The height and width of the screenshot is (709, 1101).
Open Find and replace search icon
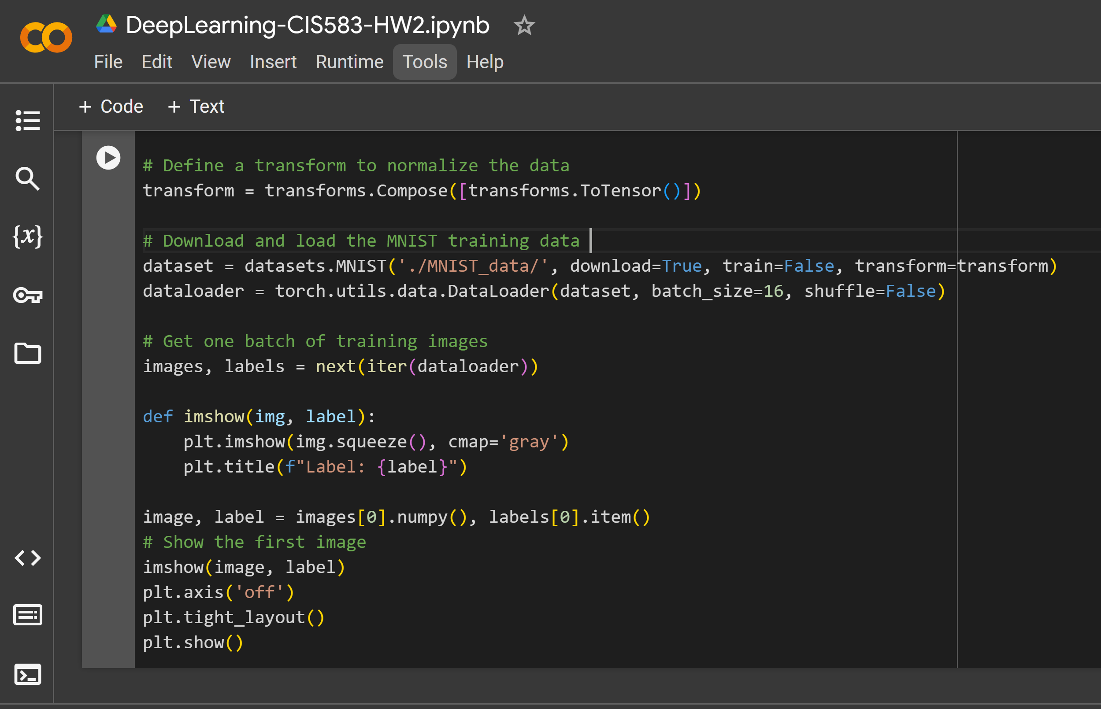[x=28, y=179]
